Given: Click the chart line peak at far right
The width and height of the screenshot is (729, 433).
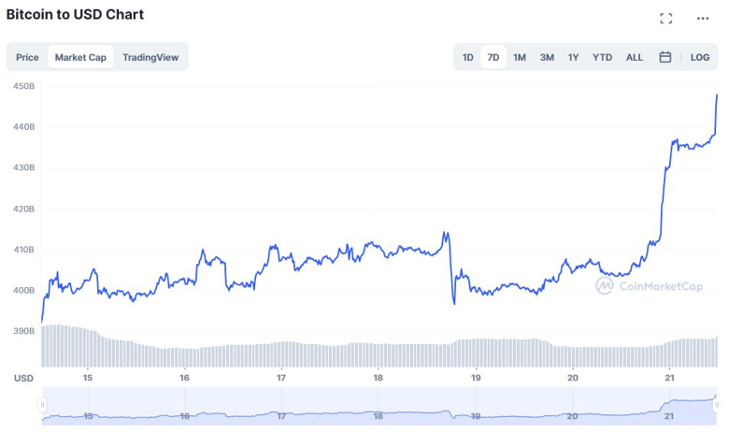Looking at the screenshot, I should coord(717,95).
